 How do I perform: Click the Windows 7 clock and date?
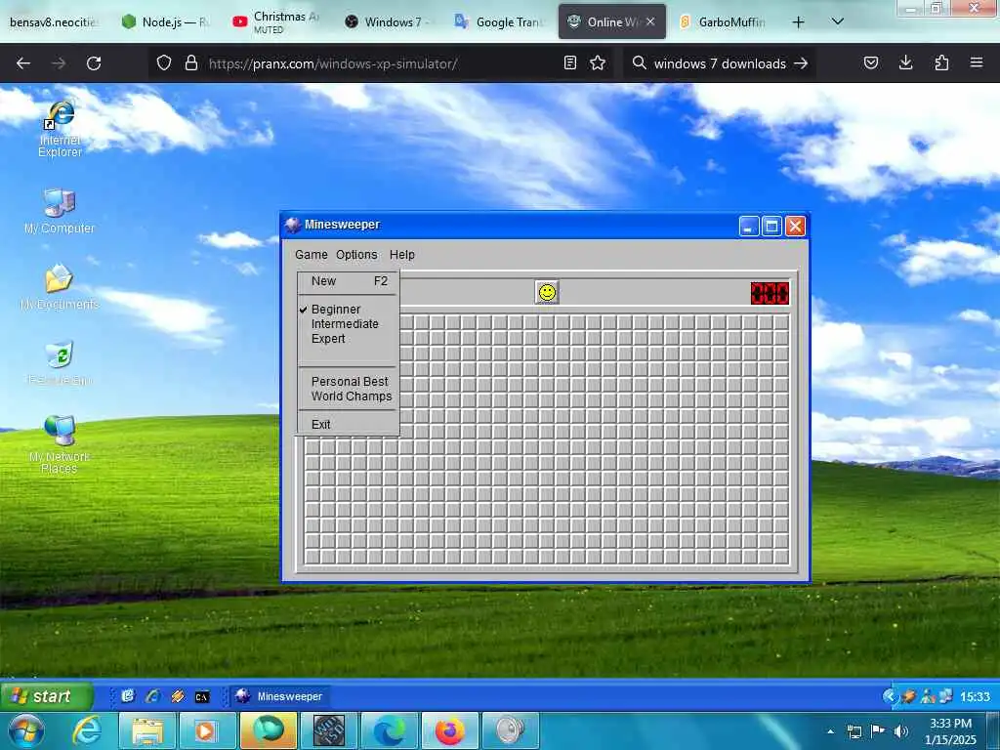[x=950, y=731]
